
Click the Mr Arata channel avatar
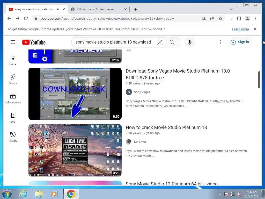129,142
